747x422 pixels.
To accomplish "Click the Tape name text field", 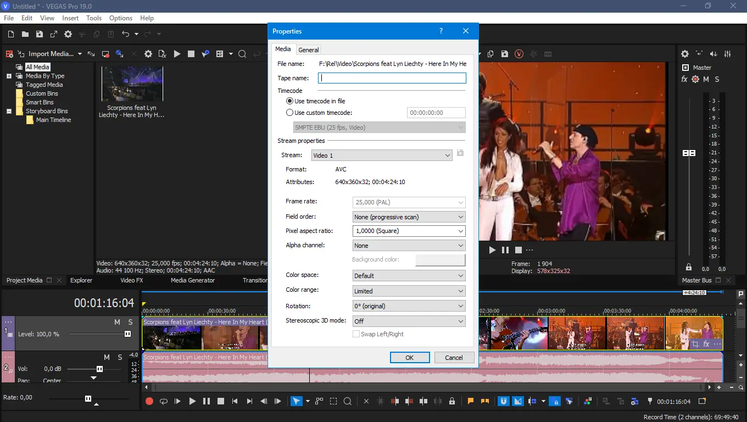I will pos(392,78).
